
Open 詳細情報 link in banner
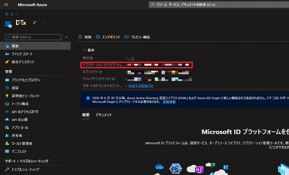pos(169,102)
